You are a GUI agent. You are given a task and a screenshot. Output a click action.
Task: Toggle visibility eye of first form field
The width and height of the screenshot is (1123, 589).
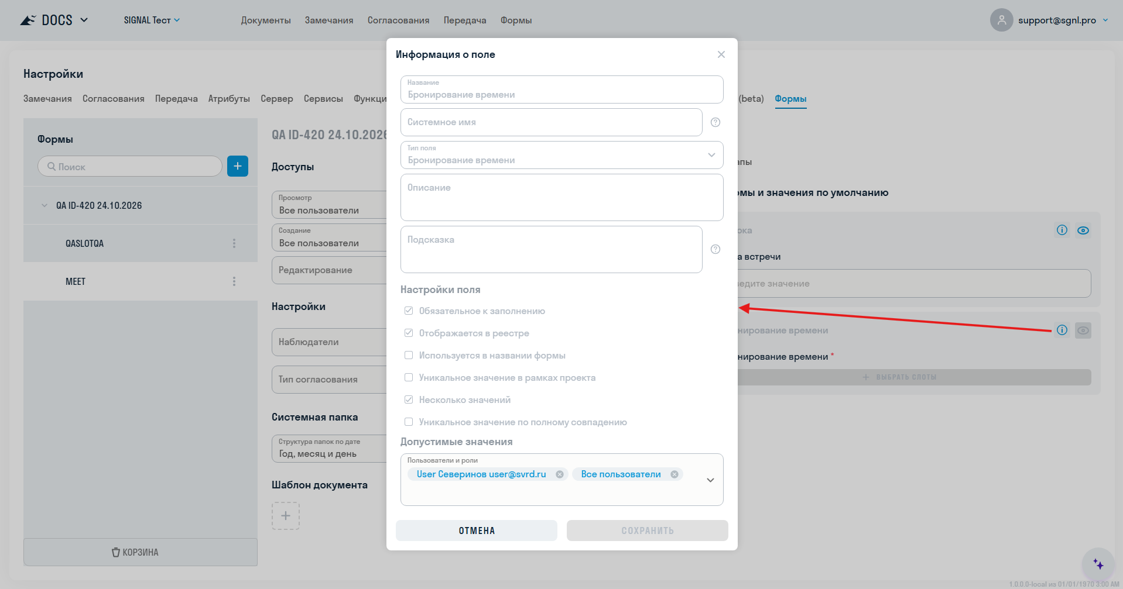point(1083,230)
